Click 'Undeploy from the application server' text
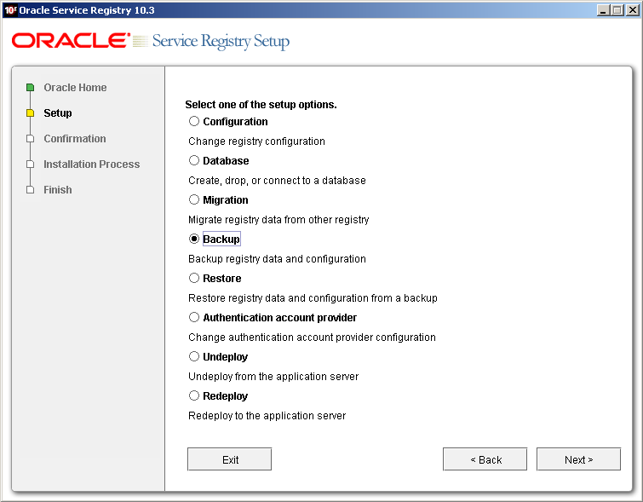Screen dimensions: 643x502 (x=273, y=377)
